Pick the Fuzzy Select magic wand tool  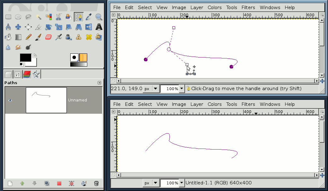click(x=38, y=17)
